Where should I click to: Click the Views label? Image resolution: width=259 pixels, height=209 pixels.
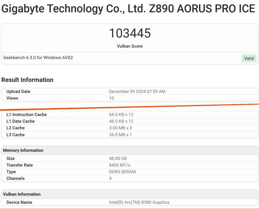pyautogui.click(x=12, y=98)
